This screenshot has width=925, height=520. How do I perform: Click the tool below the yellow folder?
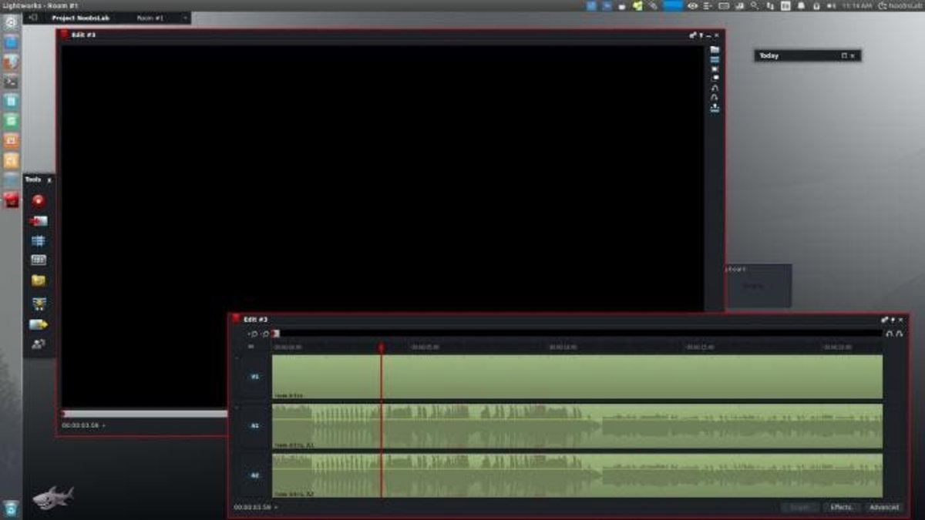click(x=39, y=303)
